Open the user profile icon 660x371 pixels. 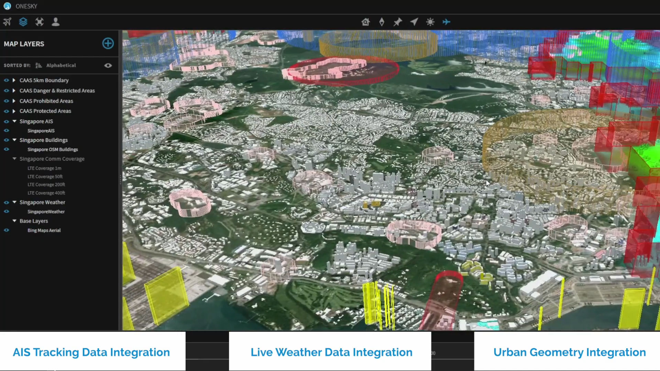point(56,22)
